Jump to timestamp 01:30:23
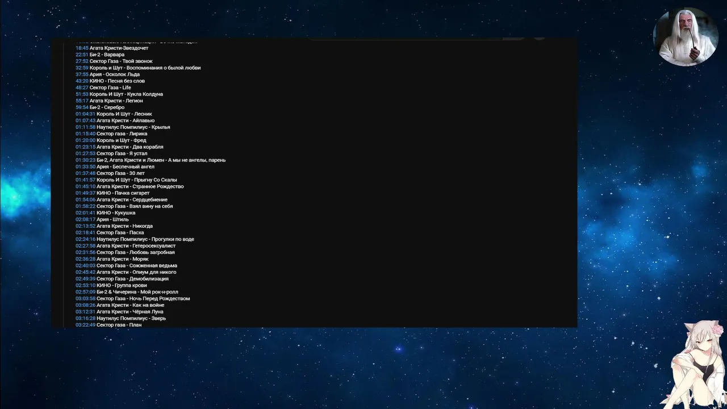Screen dimensions: 727x409 click(x=85, y=160)
